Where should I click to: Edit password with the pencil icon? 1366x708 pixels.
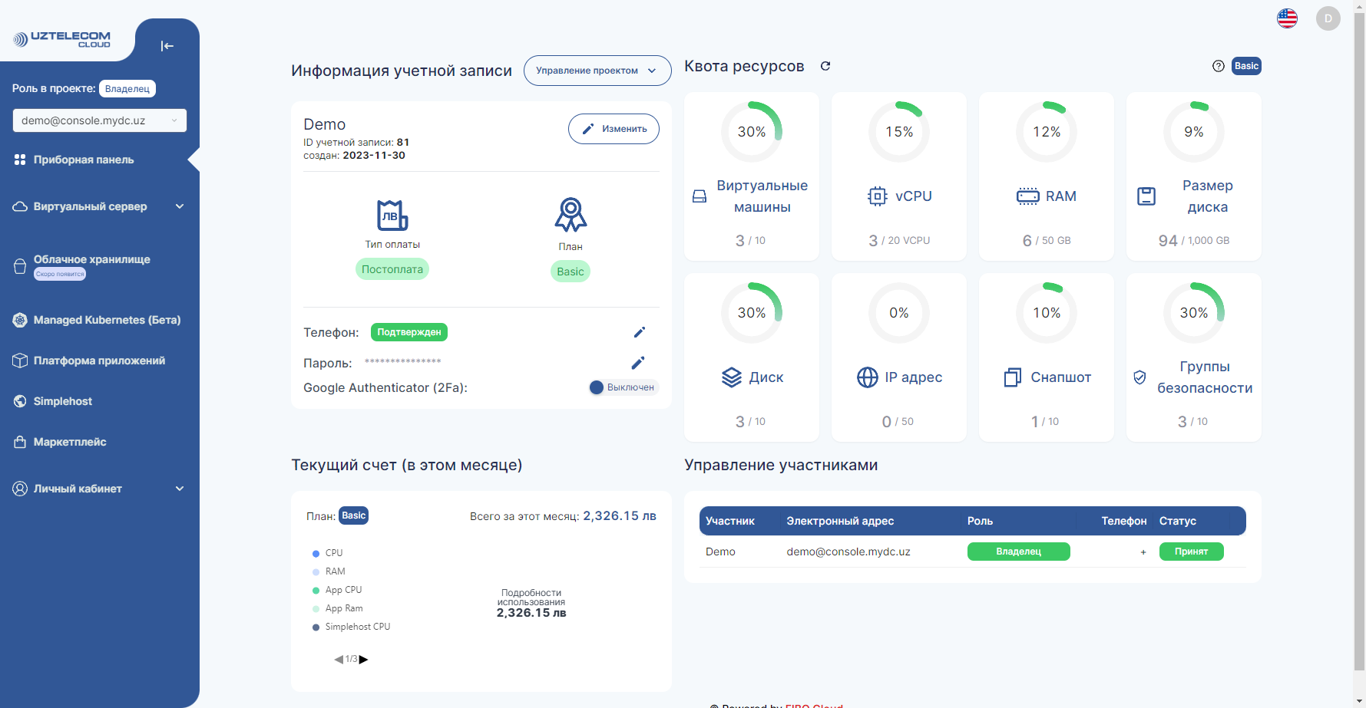pyautogui.click(x=638, y=363)
